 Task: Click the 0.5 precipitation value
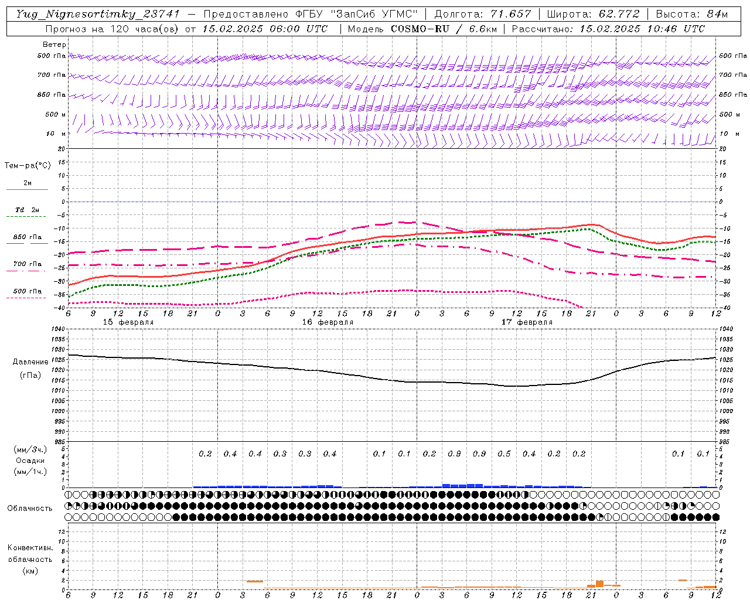(504, 454)
